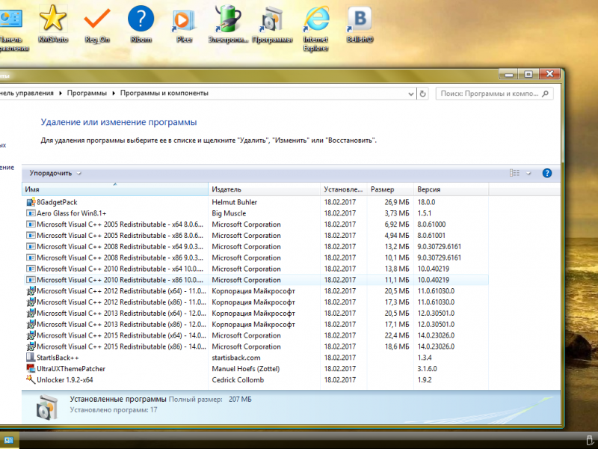Sort by the Установлено date column header
The width and height of the screenshot is (598, 449).
coord(344,189)
